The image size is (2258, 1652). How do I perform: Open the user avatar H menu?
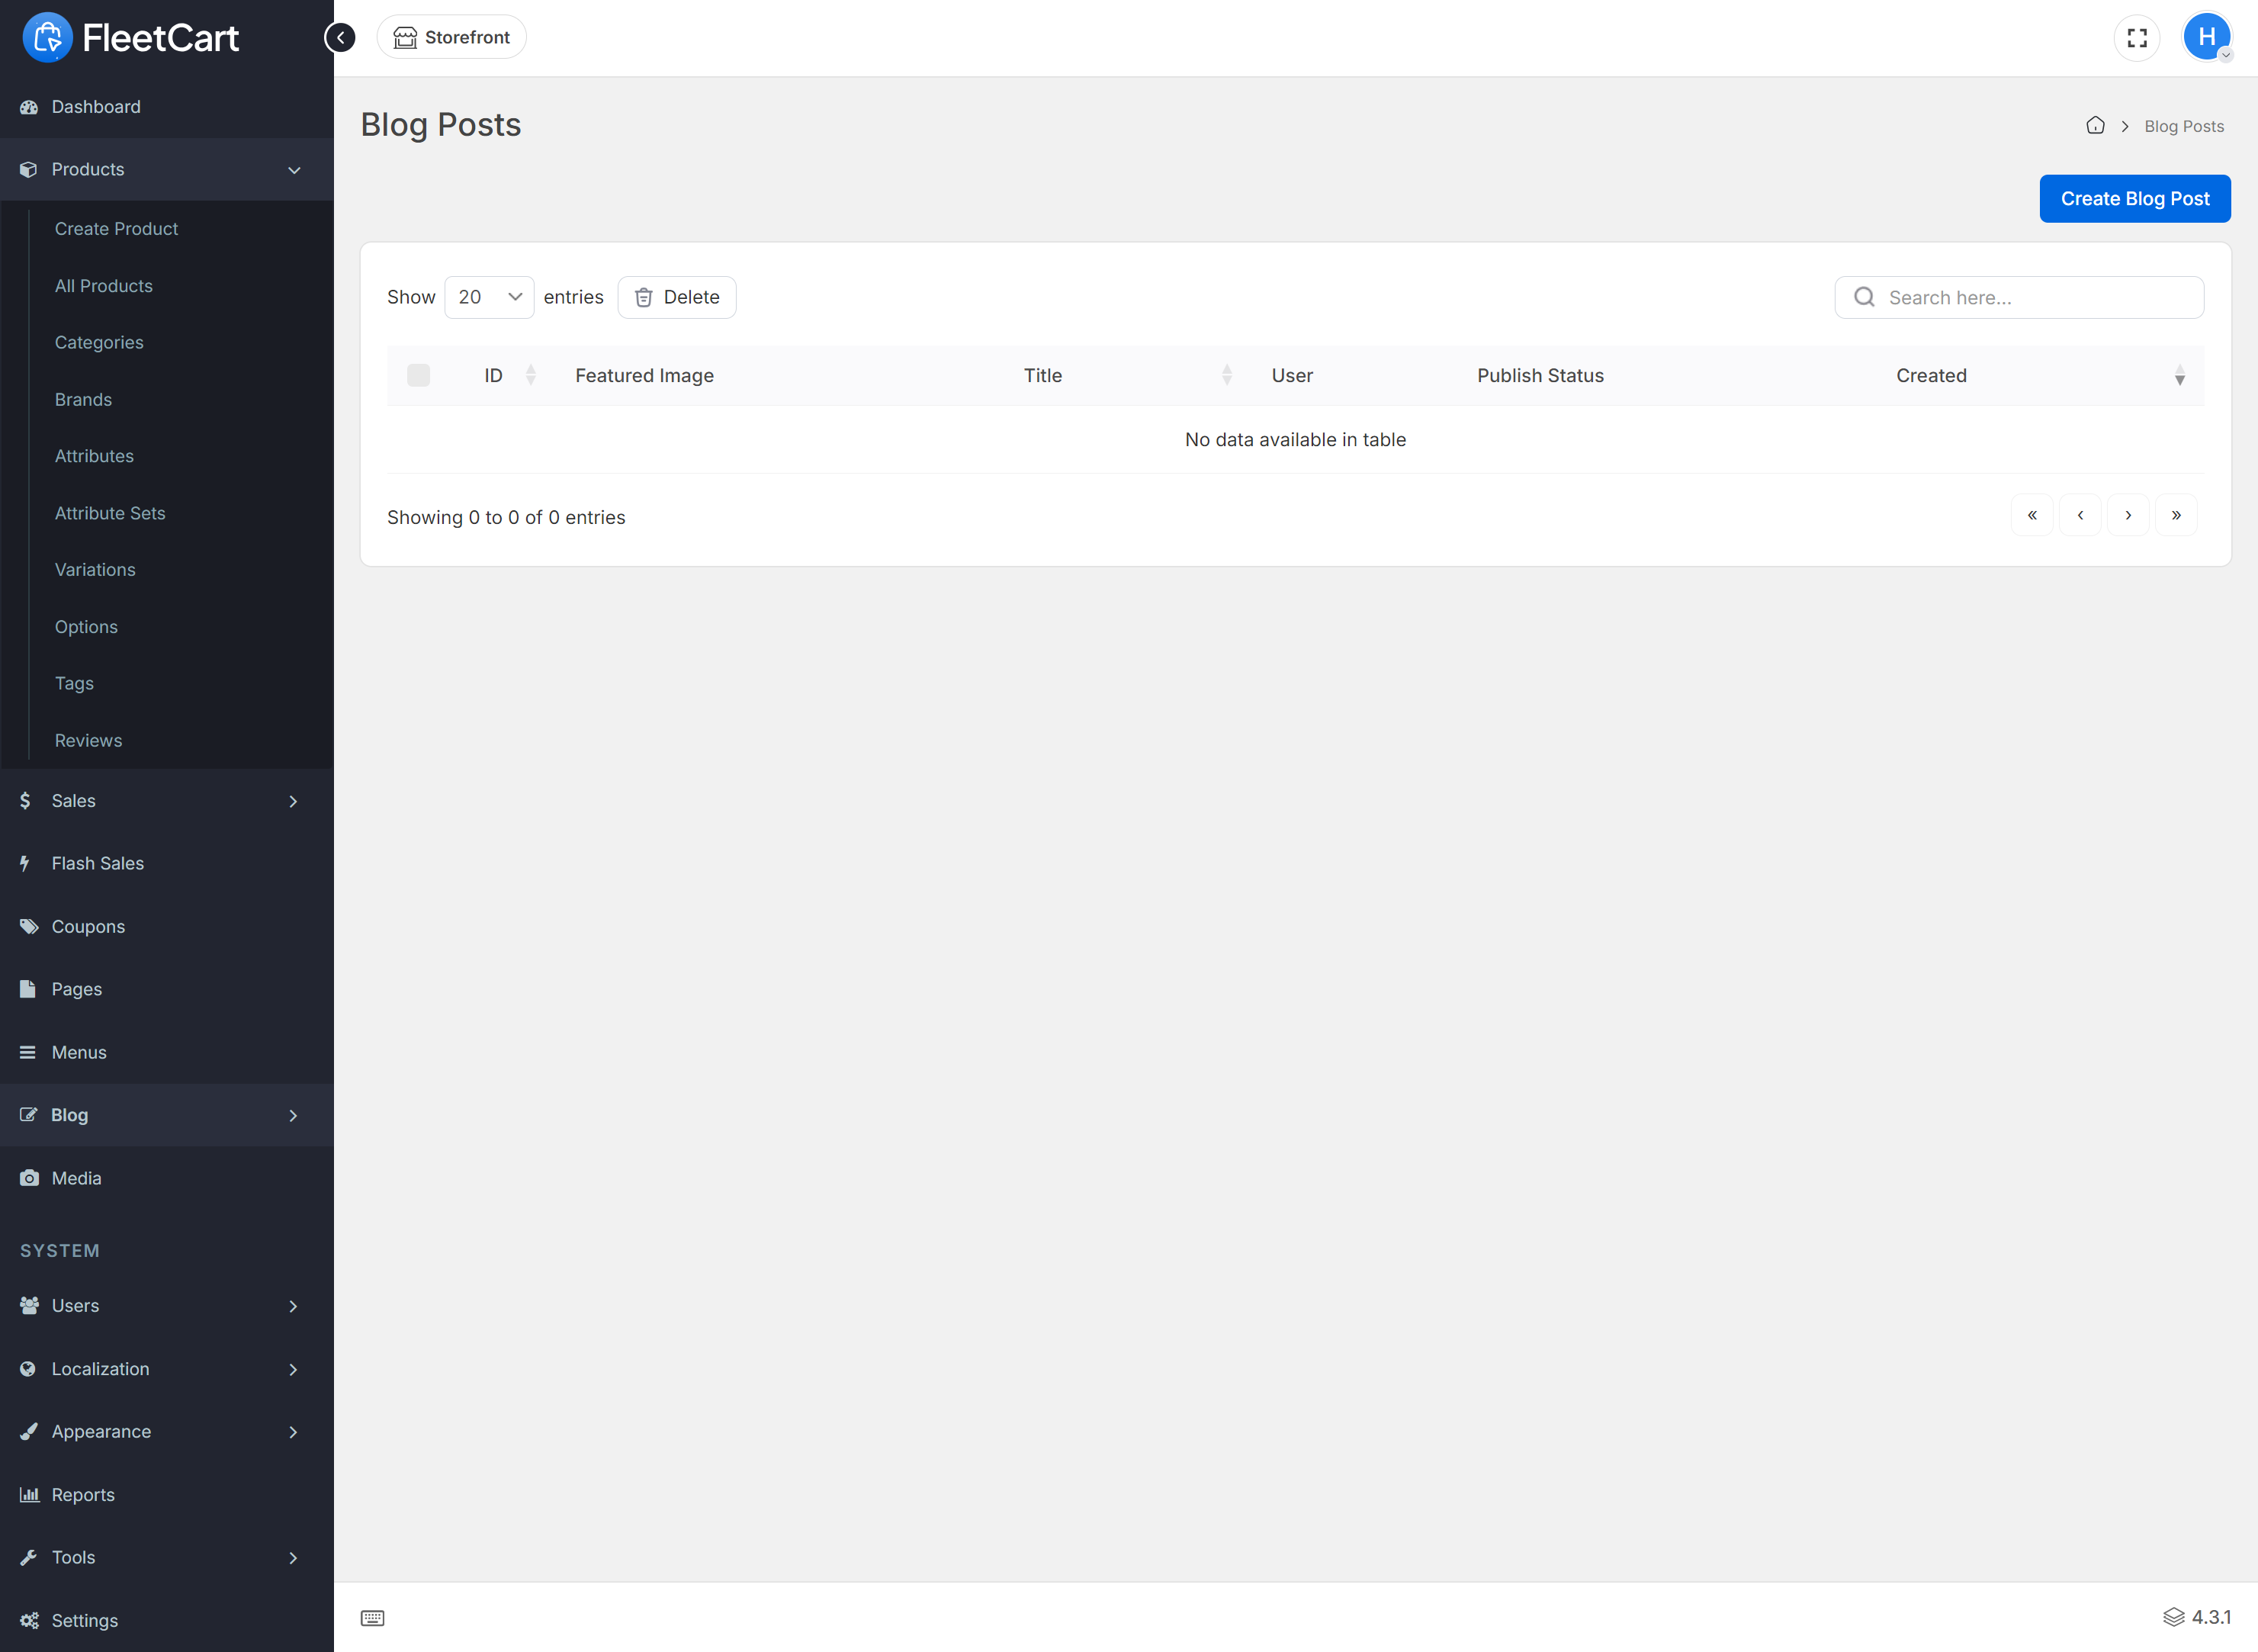click(x=2206, y=38)
